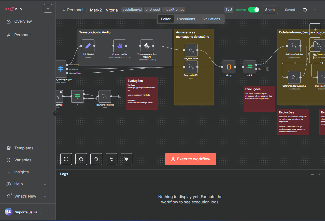Select the Transcreve Audio OpenAI node
This screenshot has height=221, width=325.
pos(147,46)
